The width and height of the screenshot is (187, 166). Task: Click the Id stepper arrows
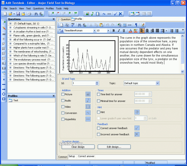click(x=97, y=83)
